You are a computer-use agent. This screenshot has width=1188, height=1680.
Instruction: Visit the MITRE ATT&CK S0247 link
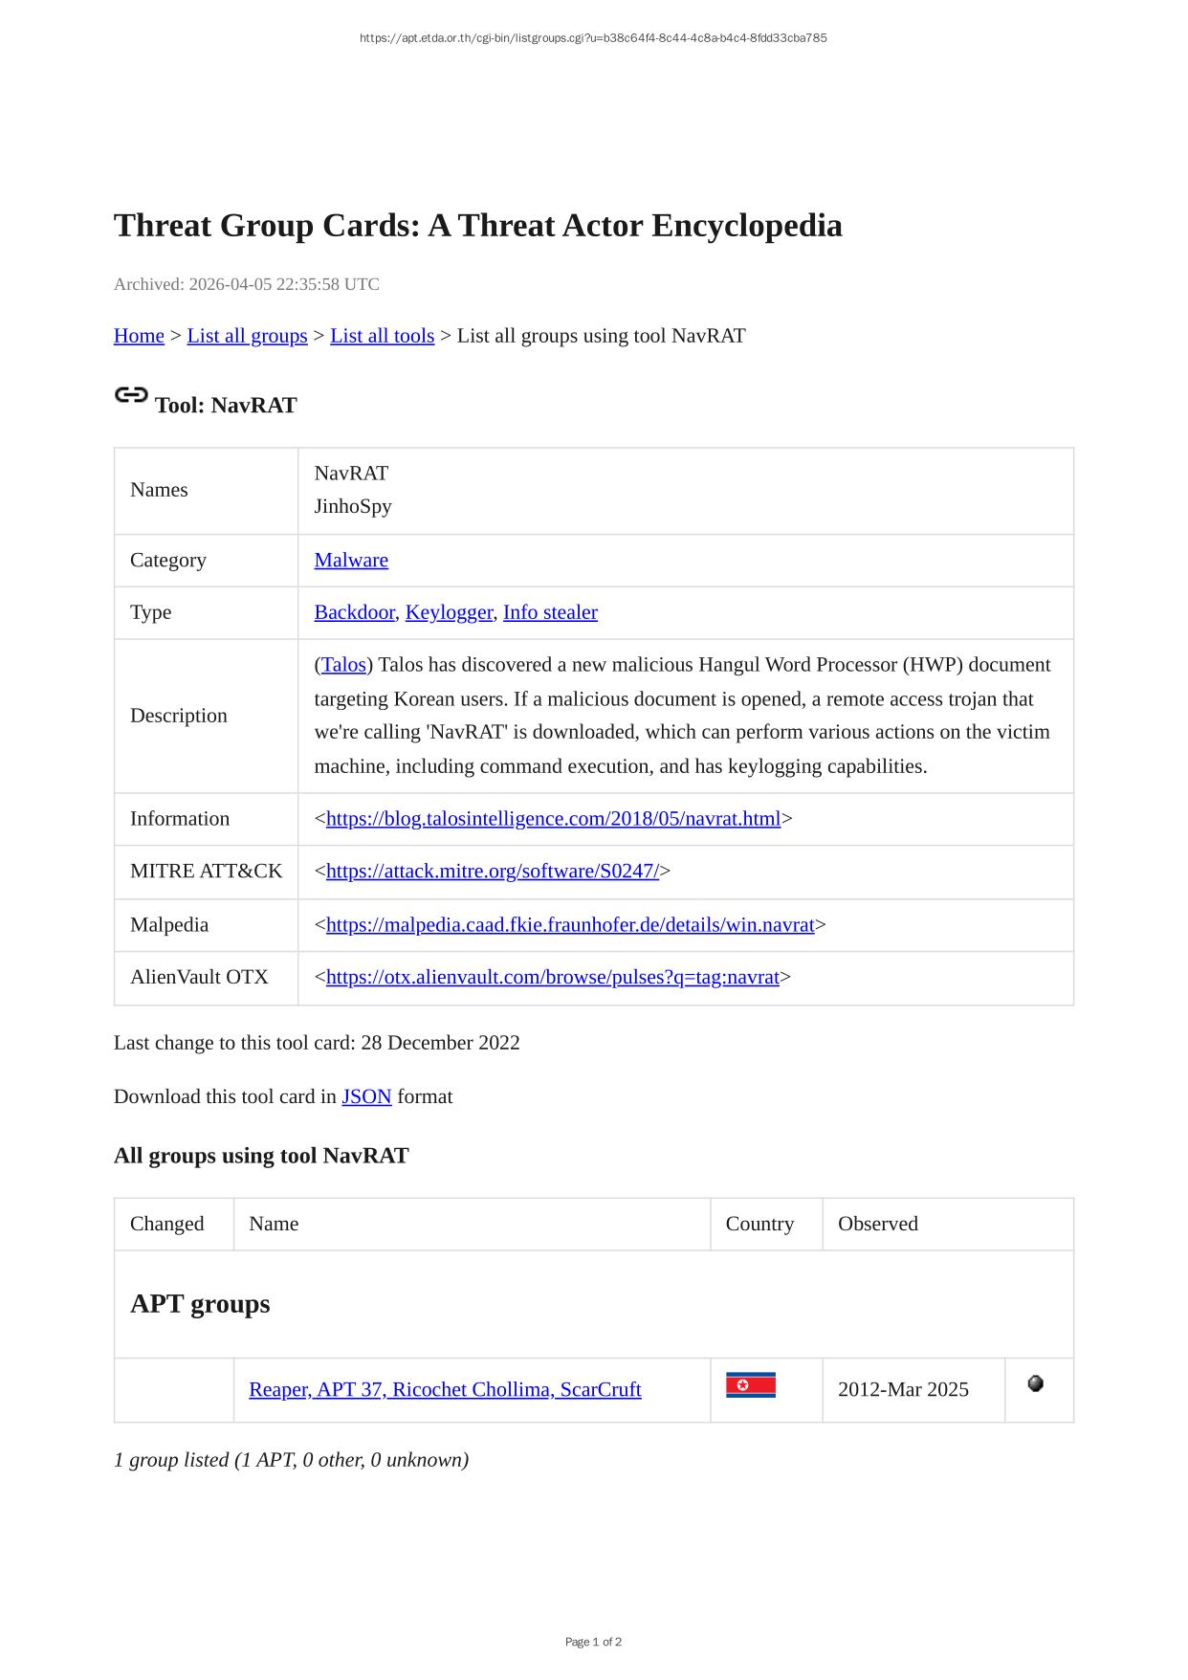pyautogui.click(x=492, y=872)
